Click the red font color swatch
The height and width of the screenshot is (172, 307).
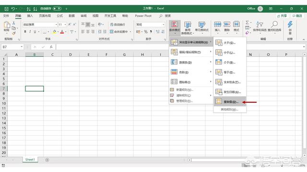62,32
